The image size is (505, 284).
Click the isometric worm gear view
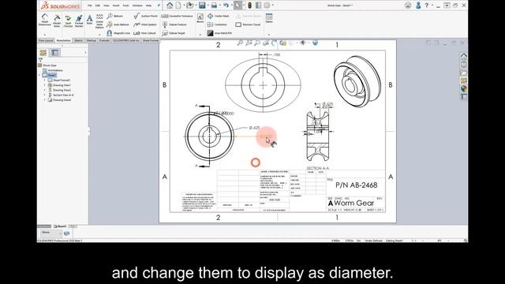pyautogui.click(x=357, y=81)
